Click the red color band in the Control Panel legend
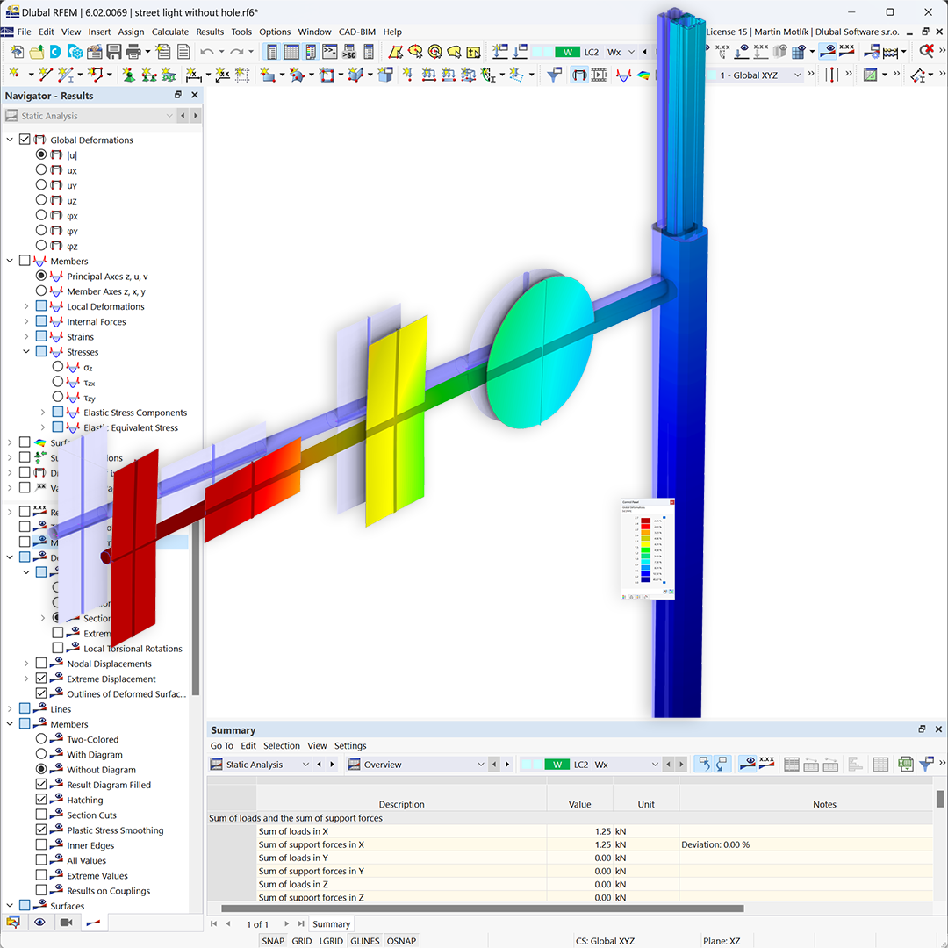Viewport: 948px width, 948px height. click(x=646, y=527)
